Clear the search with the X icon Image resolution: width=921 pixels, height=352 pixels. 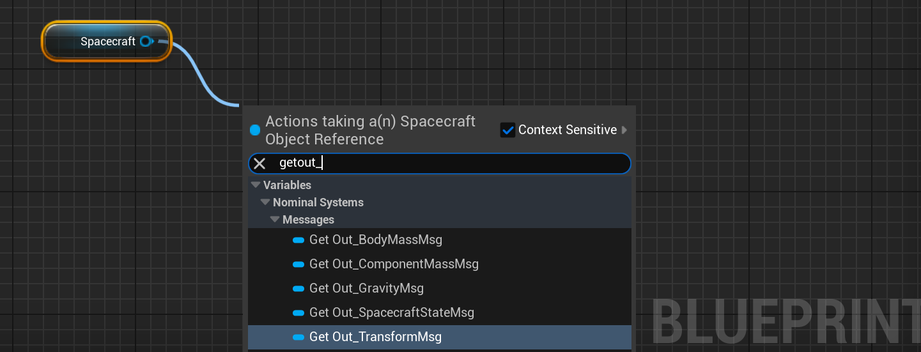pyautogui.click(x=259, y=164)
